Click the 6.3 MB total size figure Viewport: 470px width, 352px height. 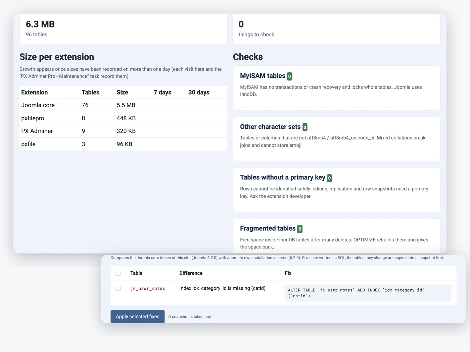40,24
